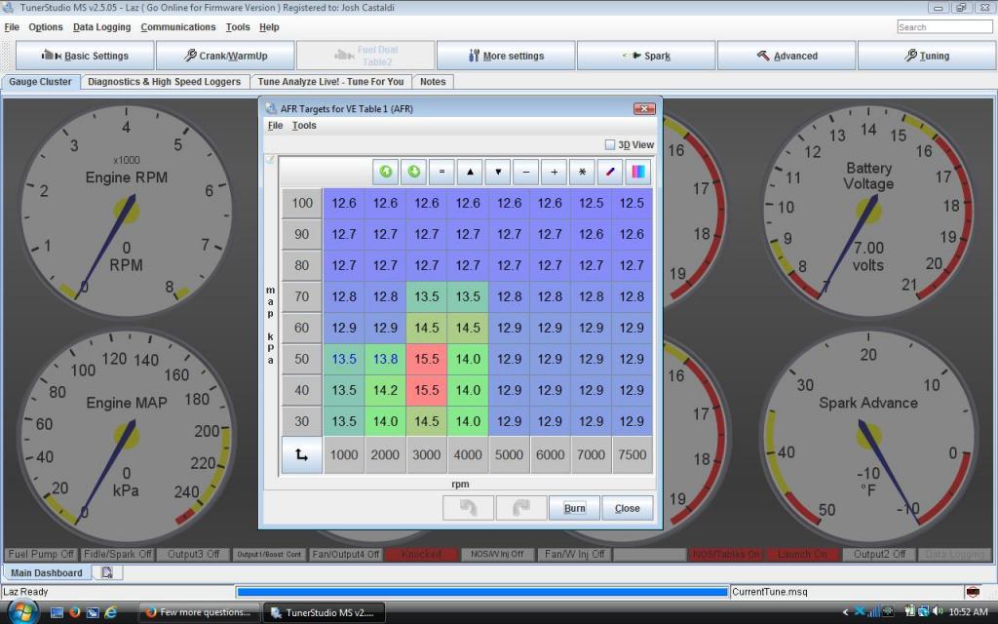The height and width of the screenshot is (624, 998).
Task: Open the Basic Settings toolbar menu
Action: (85, 56)
